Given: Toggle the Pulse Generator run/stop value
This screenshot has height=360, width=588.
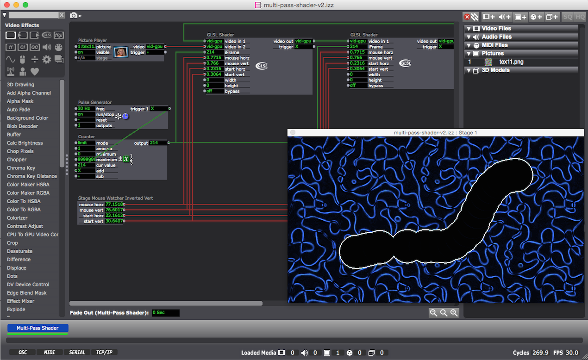Looking at the screenshot, I should (x=85, y=114).
